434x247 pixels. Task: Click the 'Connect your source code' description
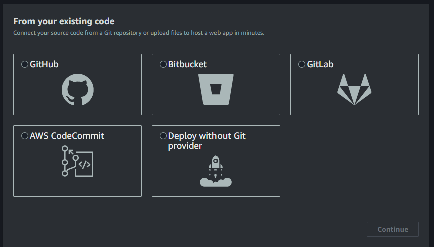click(139, 33)
